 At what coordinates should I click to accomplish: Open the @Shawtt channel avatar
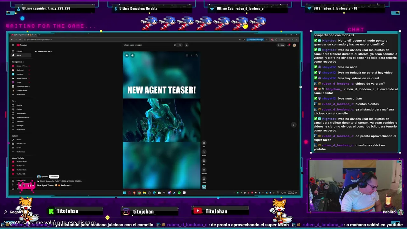(38, 177)
